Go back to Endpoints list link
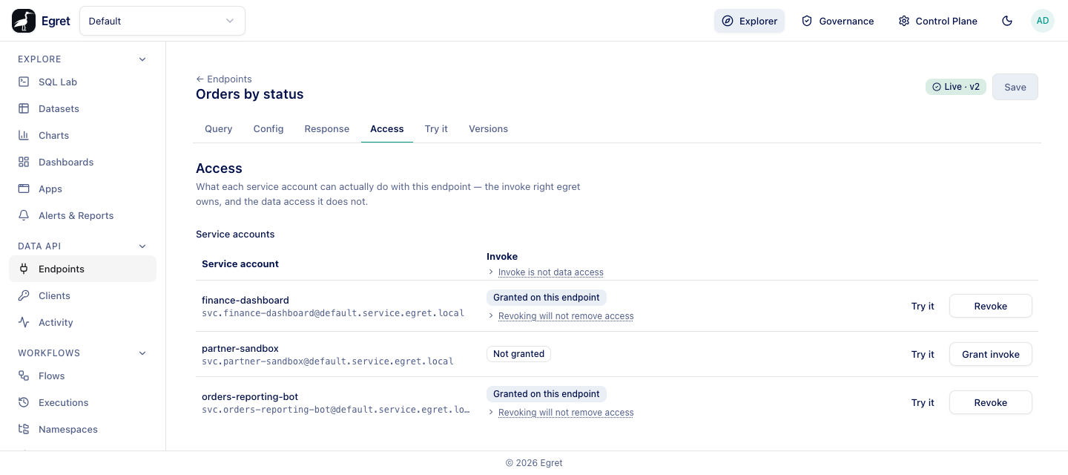Screen dimensions: 1068x475 [x=224, y=79]
